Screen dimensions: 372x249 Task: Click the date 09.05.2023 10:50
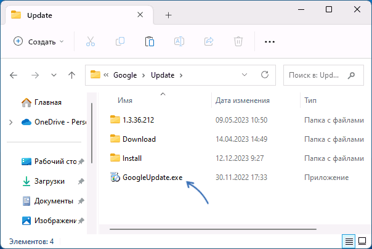[x=241, y=120]
